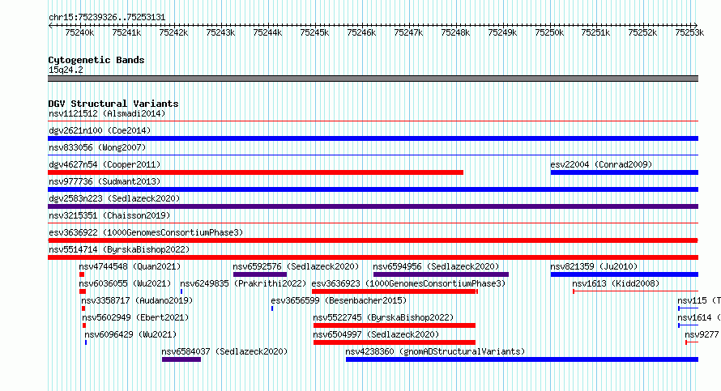Click the nsv1121512 (Alsmadi2014) variant label
This screenshot has width=721, height=391.
[x=107, y=113]
